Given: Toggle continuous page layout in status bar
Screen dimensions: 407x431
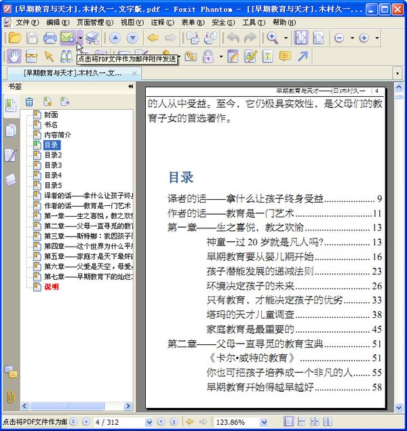Looking at the screenshot, I should click(x=302, y=422).
